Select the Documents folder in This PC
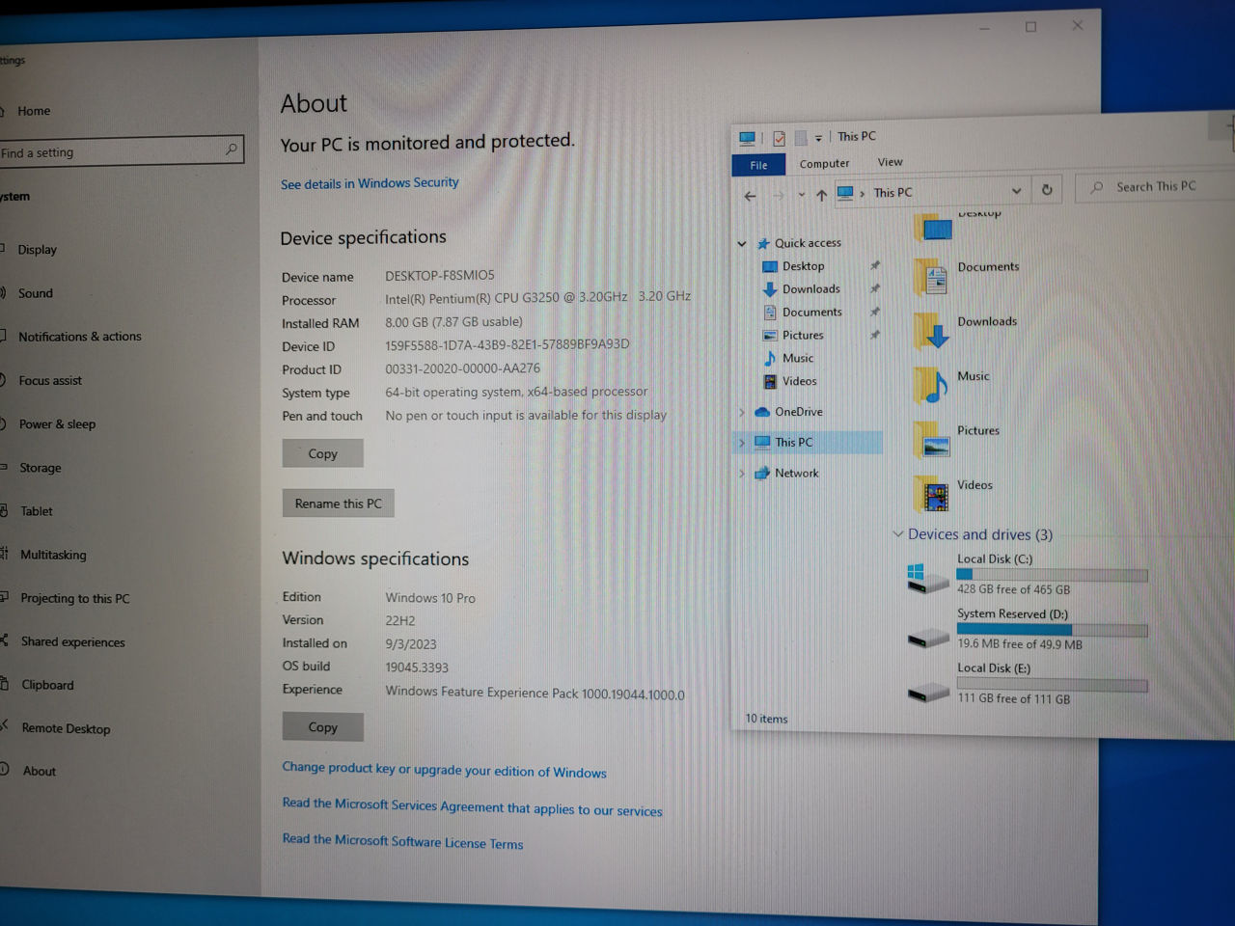This screenshot has width=1235, height=926. click(968, 278)
